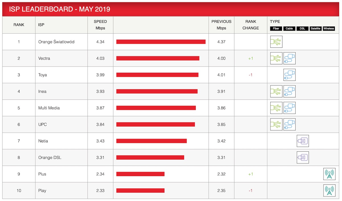This screenshot has width=342, height=201.
Task: Click the Cable type legend label
Action: pyautogui.click(x=289, y=28)
